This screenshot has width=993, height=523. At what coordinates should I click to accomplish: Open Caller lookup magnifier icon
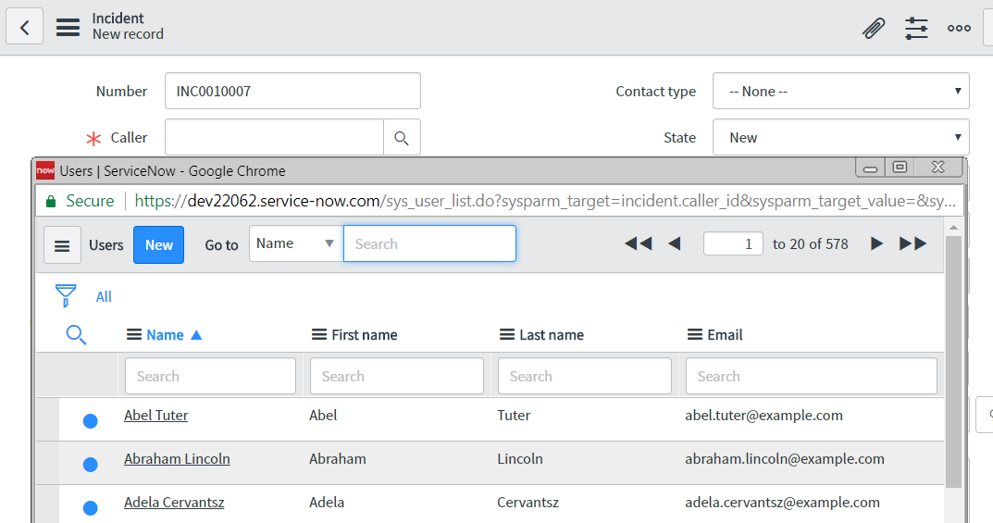(x=402, y=137)
